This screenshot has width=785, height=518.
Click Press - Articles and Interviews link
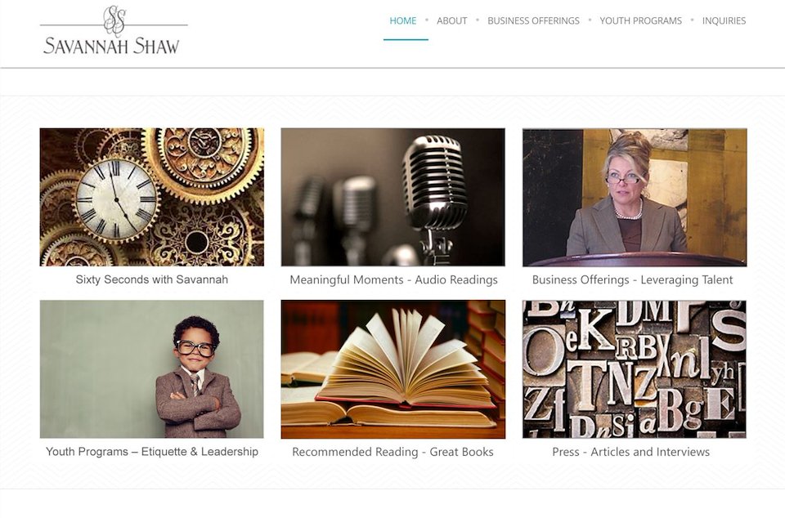pyautogui.click(x=630, y=452)
